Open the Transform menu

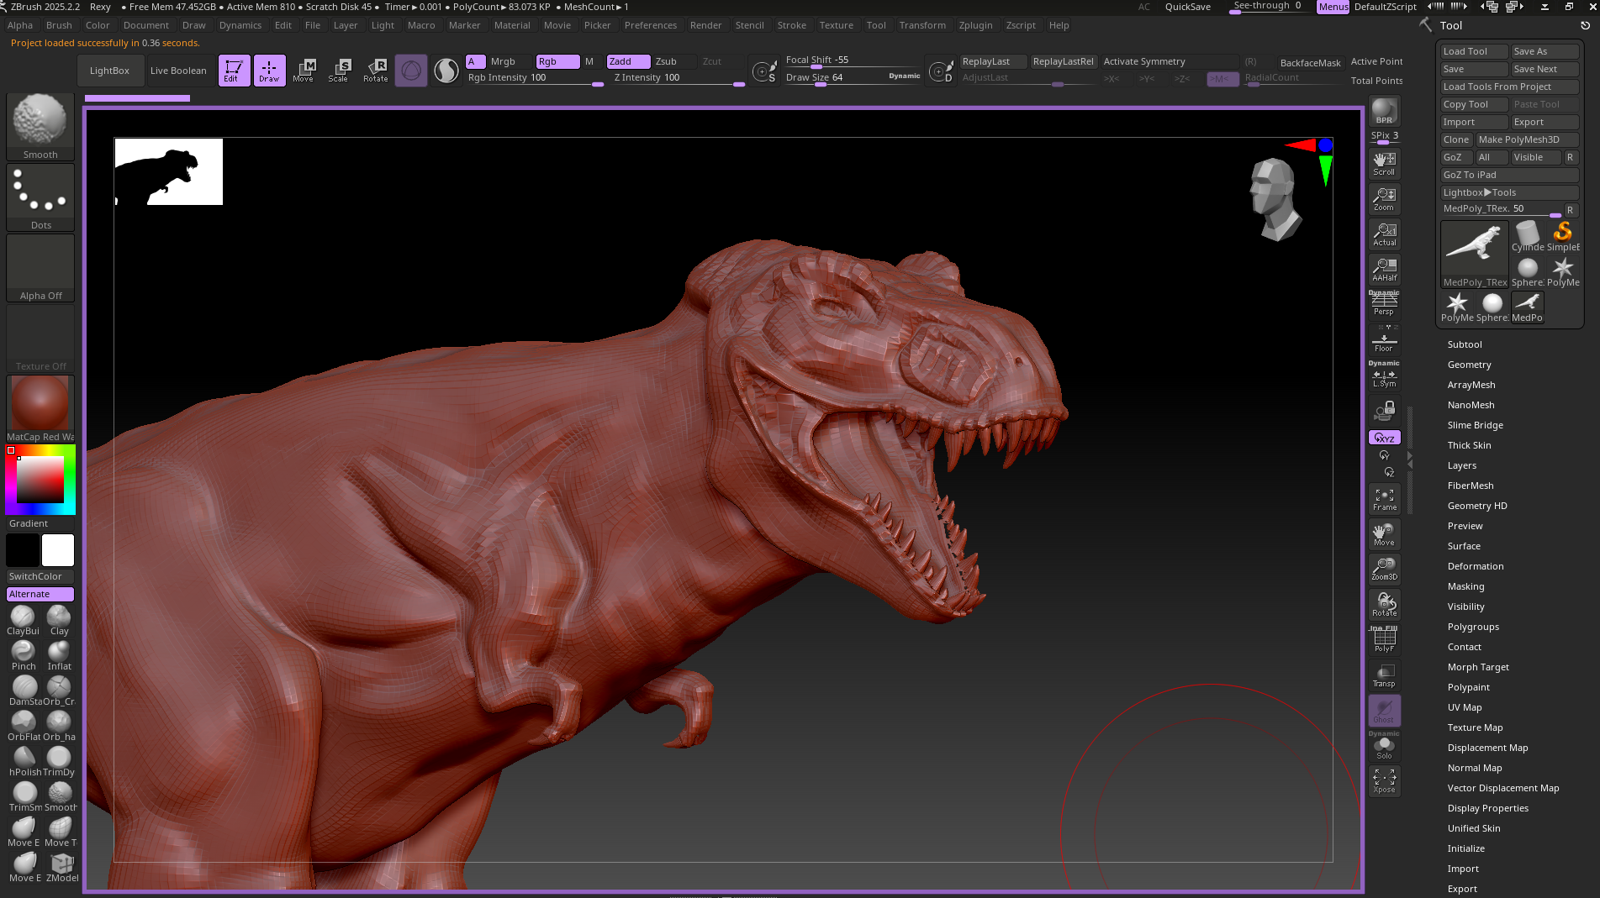coord(922,25)
